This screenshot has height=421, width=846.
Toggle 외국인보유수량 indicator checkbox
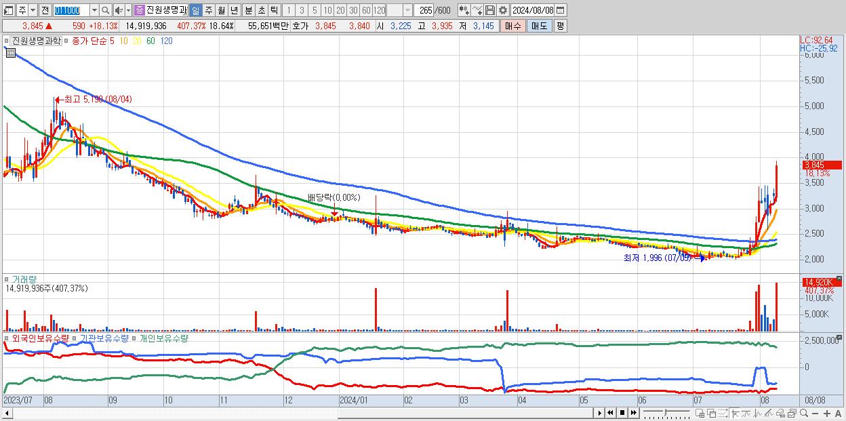pyautogui.click(x=7, y=338)
